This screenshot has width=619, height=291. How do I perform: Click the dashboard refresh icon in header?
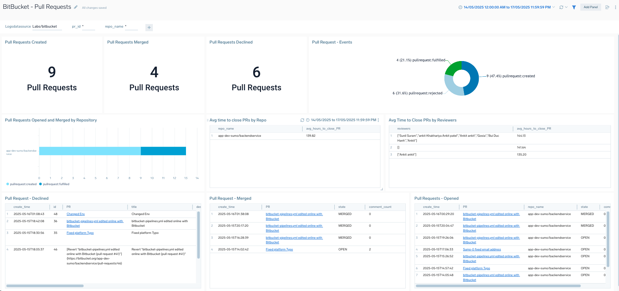(x=561, y=7)
